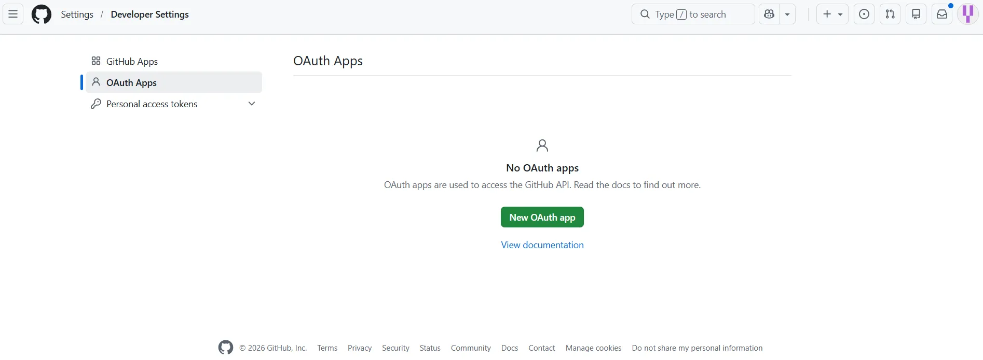Check notifications inbox icon
This screenshot has height=360, width=983.
pos(942,14)
